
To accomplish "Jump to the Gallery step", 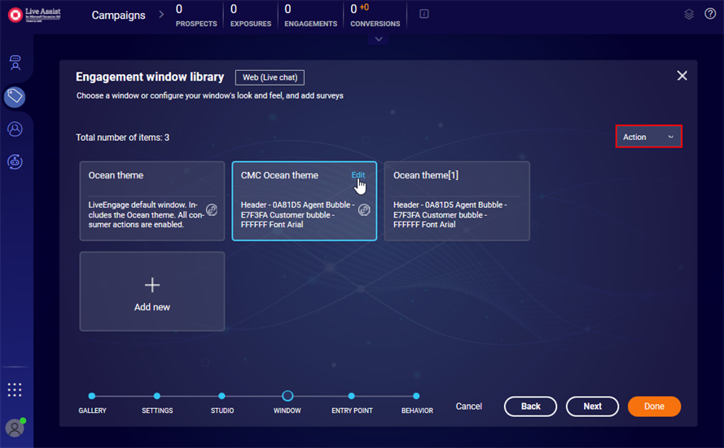I will pos(92,396).
